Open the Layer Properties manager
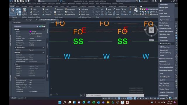 [x=136, y=12]
